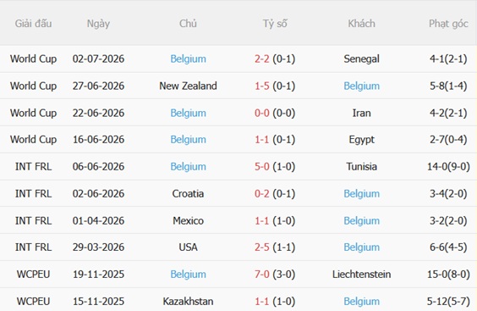Screen dimensions: 477x311
Task: Click Belgium link in Kazakhstan row
Action: (x=361, y=302)
